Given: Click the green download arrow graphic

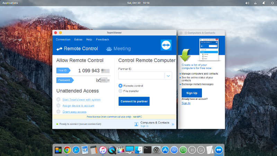Looking at the screenshot, I should tap(185, 55).
